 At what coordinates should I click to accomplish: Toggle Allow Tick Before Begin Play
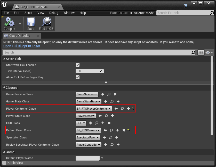[78, 77]
